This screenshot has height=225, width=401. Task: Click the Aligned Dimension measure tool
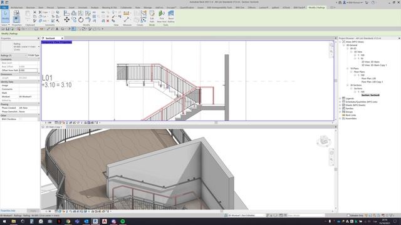click(x=127, y=13)
